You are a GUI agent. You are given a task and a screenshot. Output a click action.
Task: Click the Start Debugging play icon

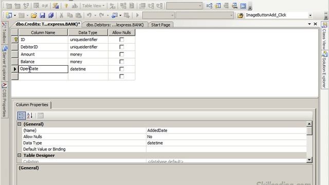coord(137,15)
